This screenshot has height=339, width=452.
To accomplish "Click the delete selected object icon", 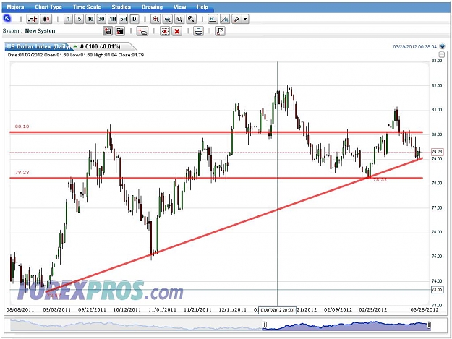I will coord(165,31).
